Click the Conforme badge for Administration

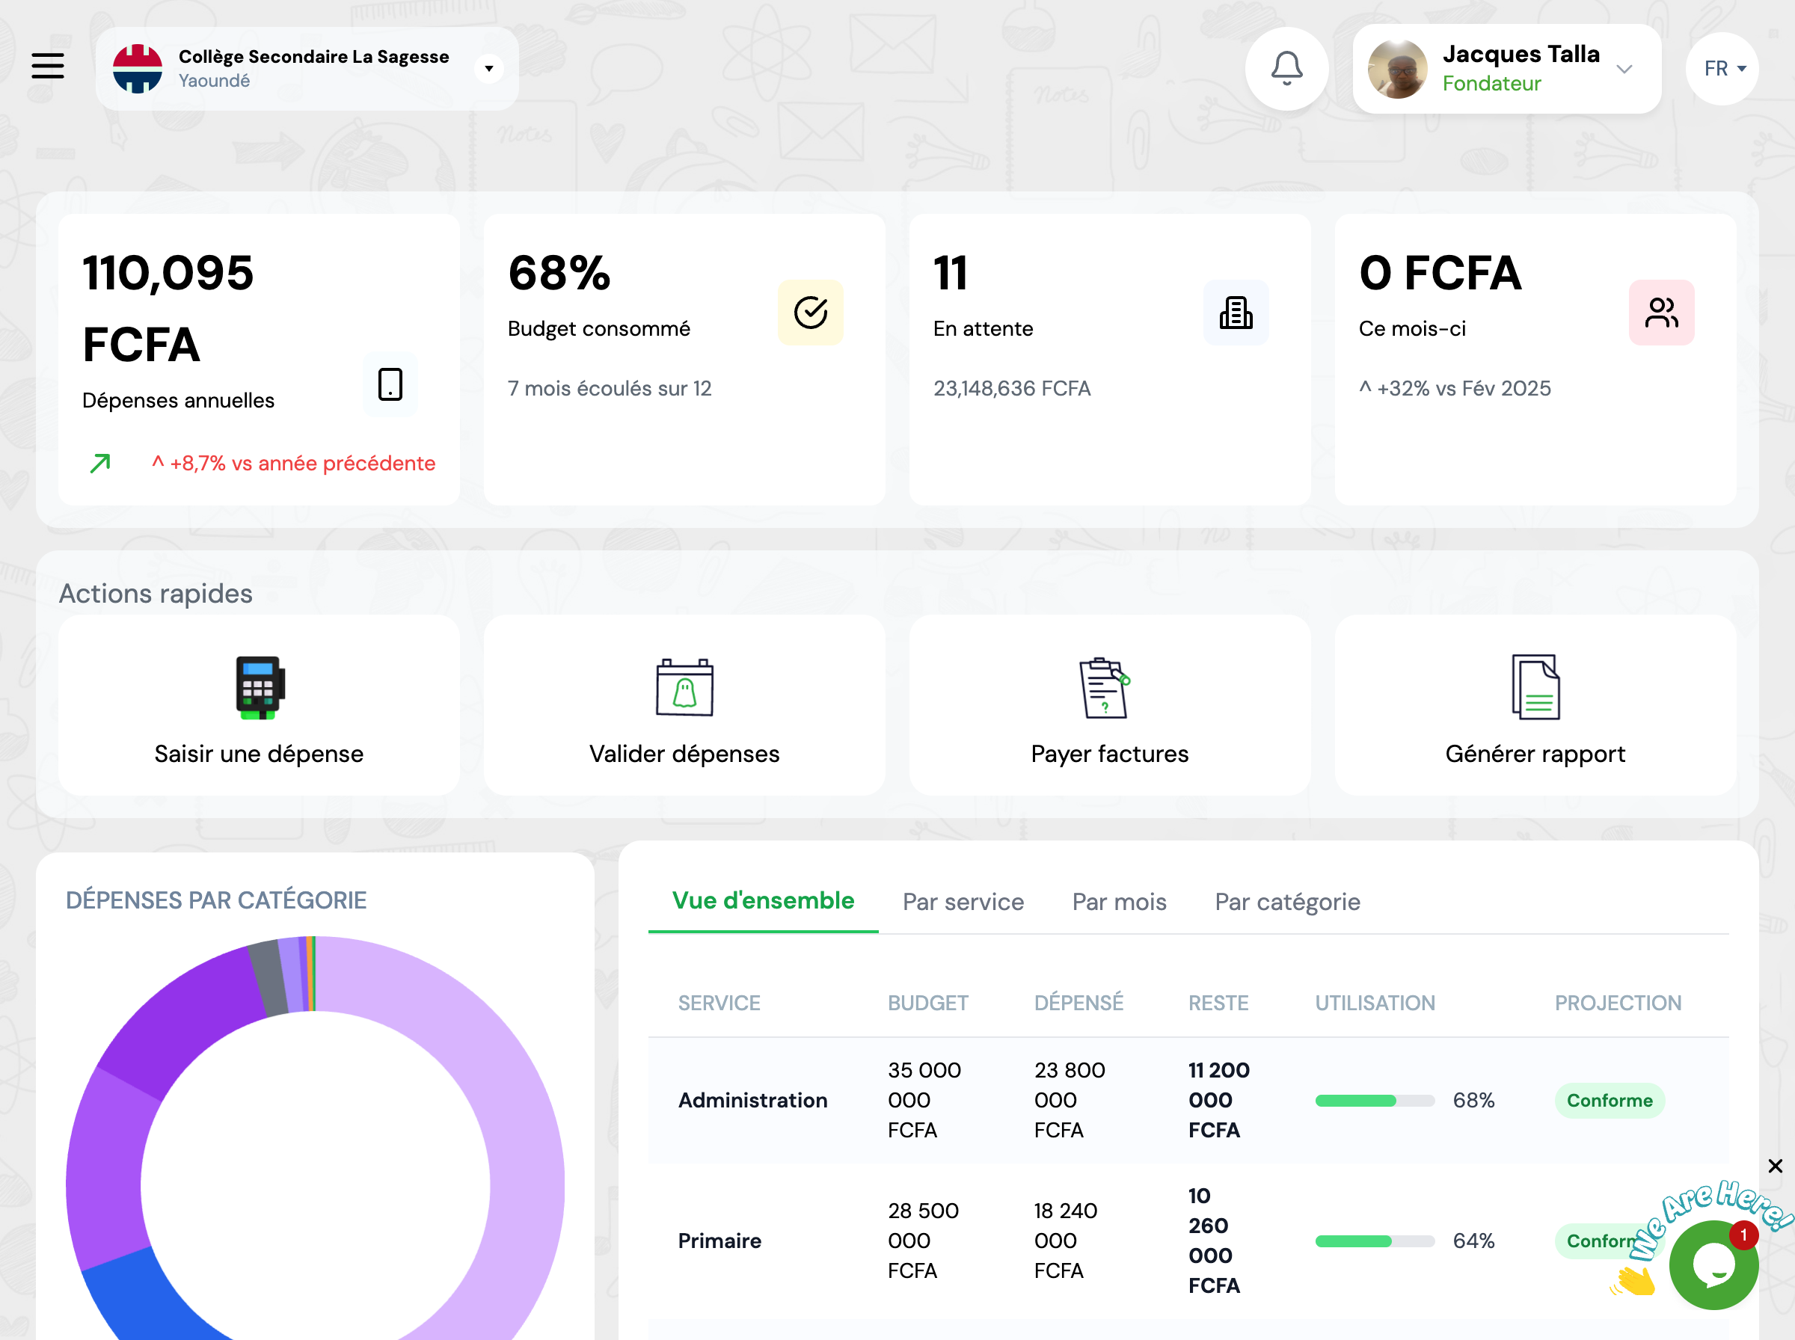(x=1609, y=1101)
